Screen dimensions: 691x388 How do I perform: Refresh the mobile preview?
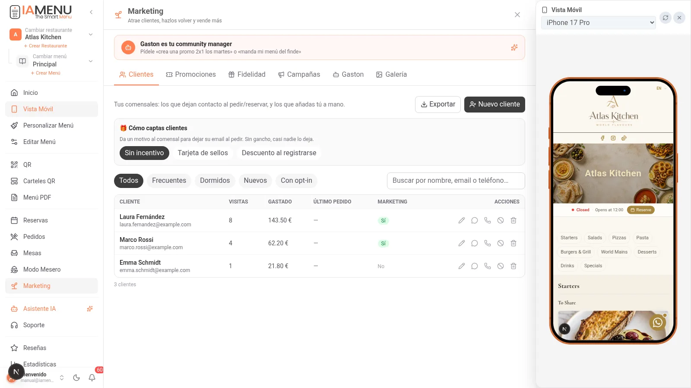click(x=666, y=18)
